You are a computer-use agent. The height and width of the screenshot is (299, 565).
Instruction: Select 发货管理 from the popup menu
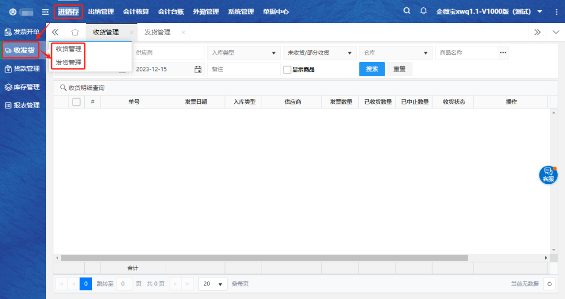click(69, 63)
